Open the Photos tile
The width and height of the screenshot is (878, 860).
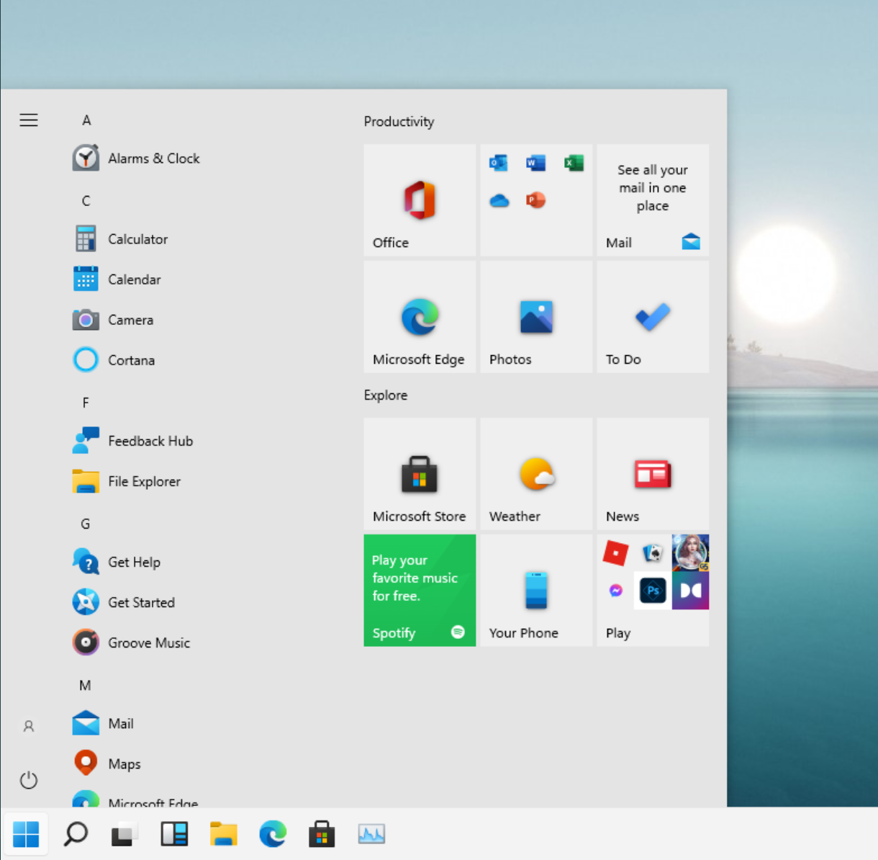(535, 317)
